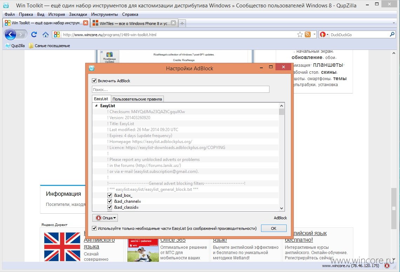
Task: Select the Win Toolkit browser tab
Action: pyautogui.click(x=46, y=23)
